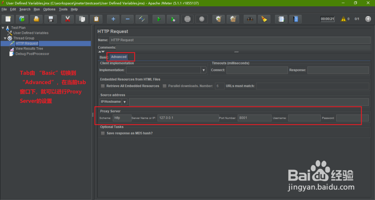Click the proxy Scheme field

(122, 118)
